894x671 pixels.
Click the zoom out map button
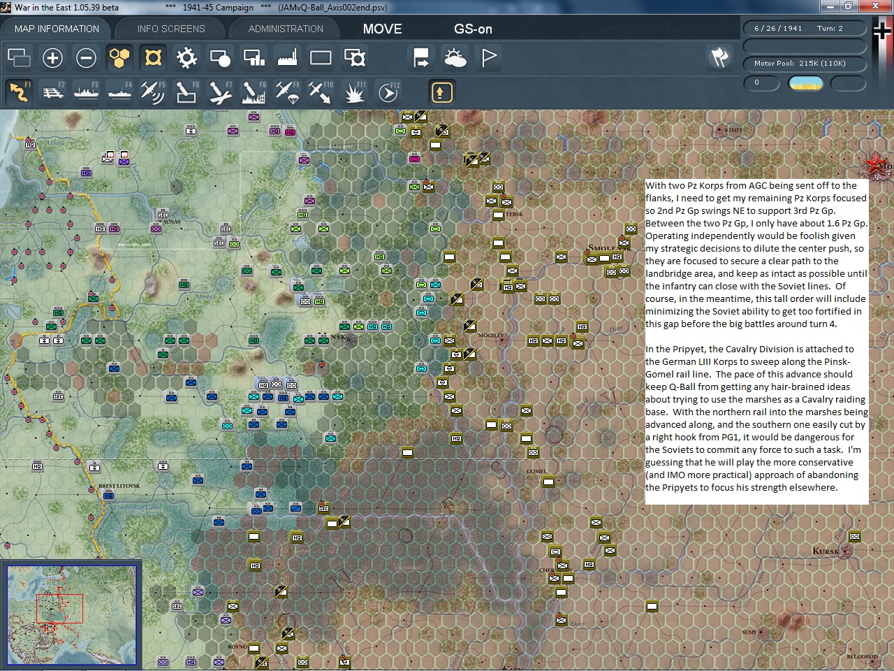(86, 57)
